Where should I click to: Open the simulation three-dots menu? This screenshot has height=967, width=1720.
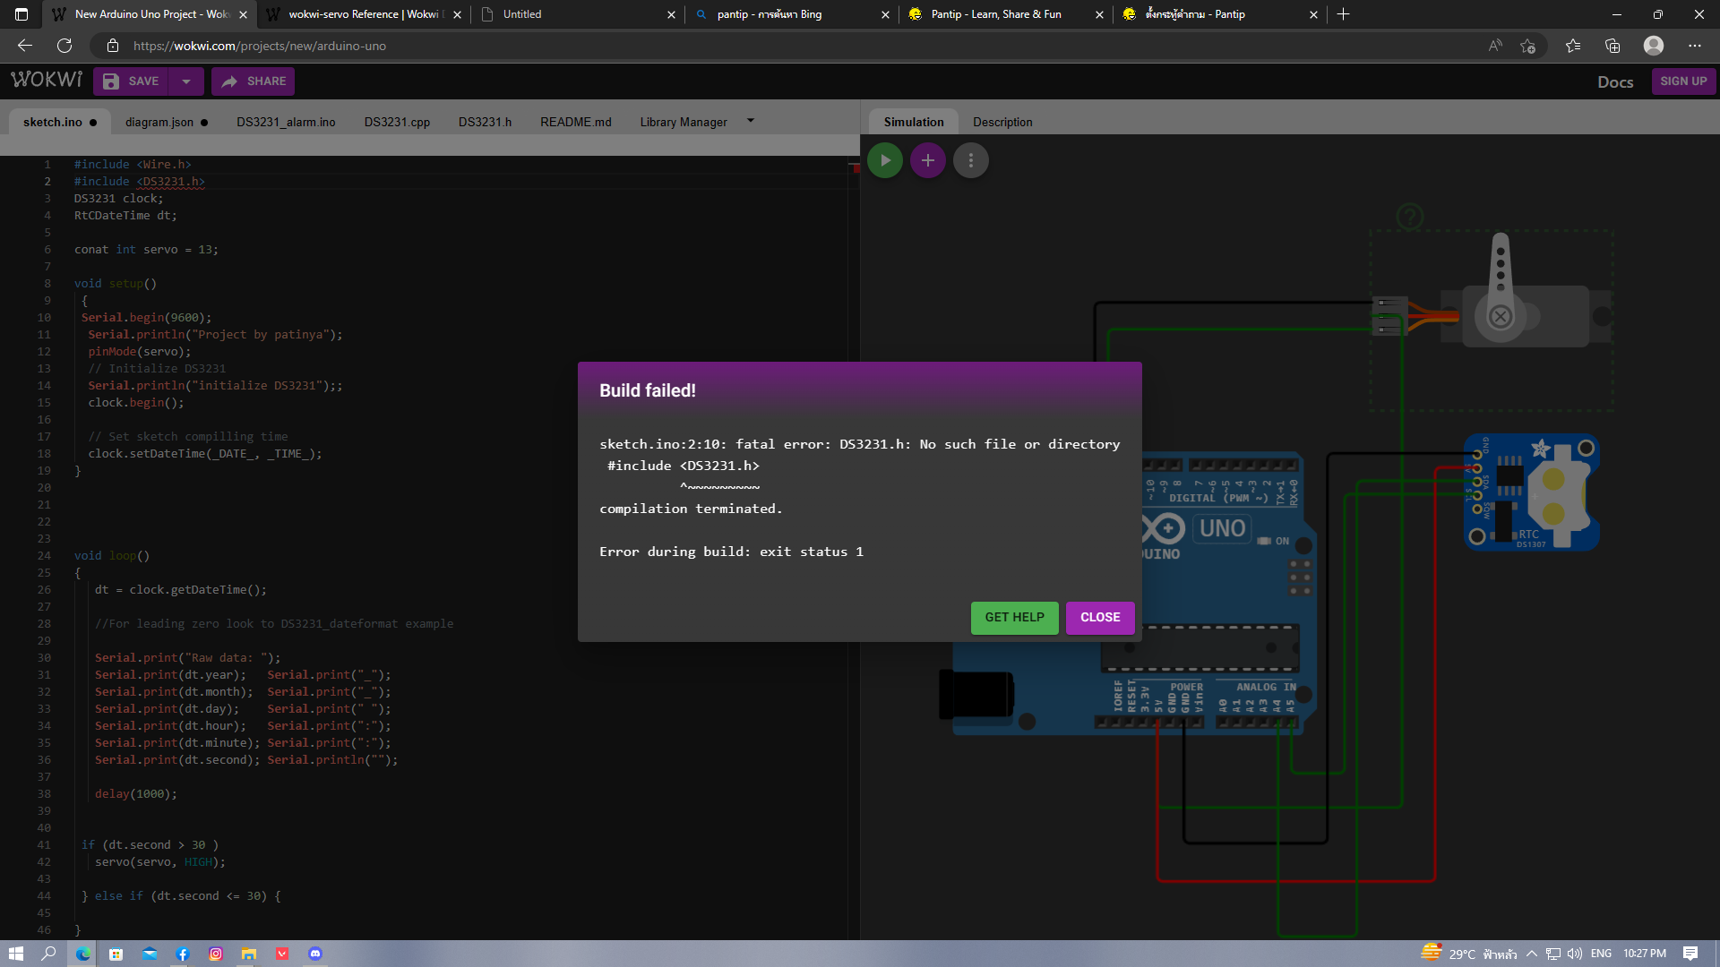970,160
